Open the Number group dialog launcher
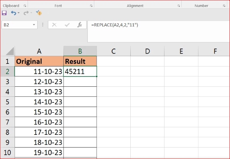Image resolution: width=230 pixels, height=159 pixels. pyautogui.click(x=224, y=6)
